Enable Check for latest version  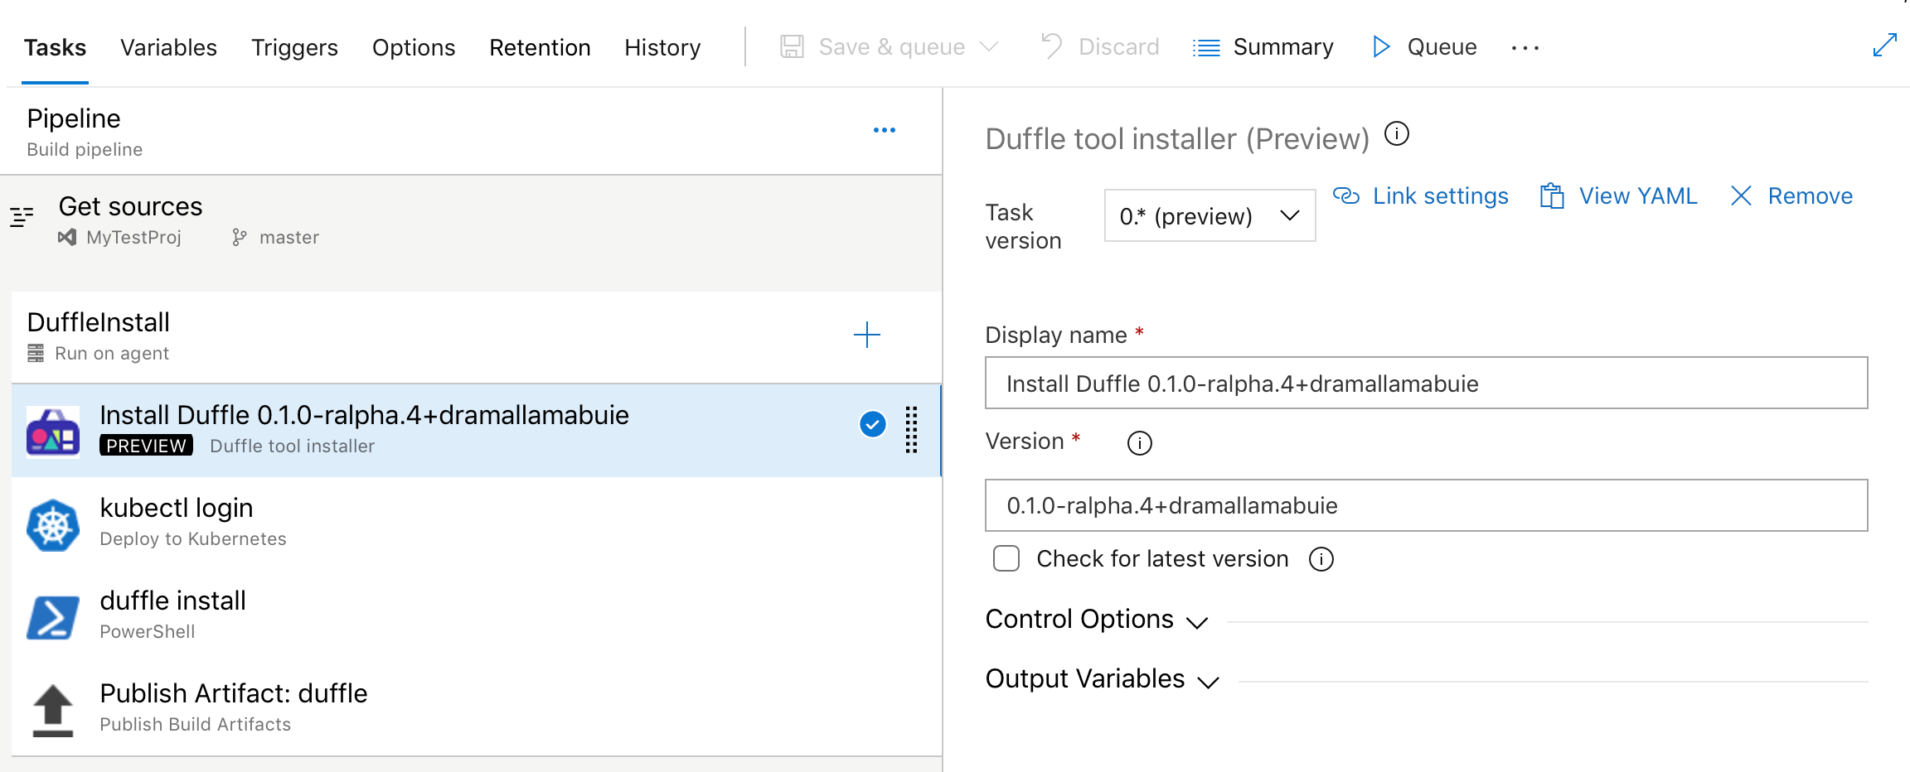(1006, 559)
